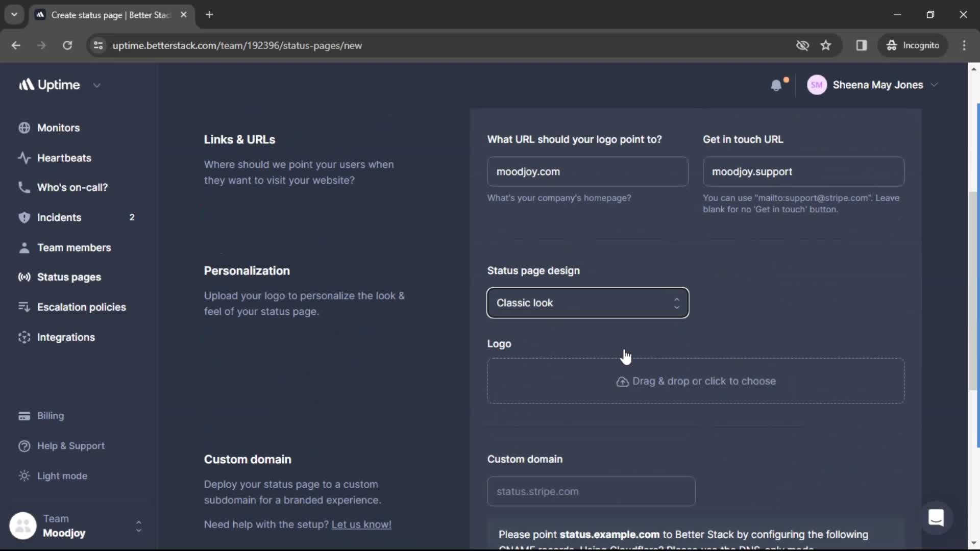The image size is (980, 551).
Task: Click Help & Support in the sidebar
Action: coord(70,445)
